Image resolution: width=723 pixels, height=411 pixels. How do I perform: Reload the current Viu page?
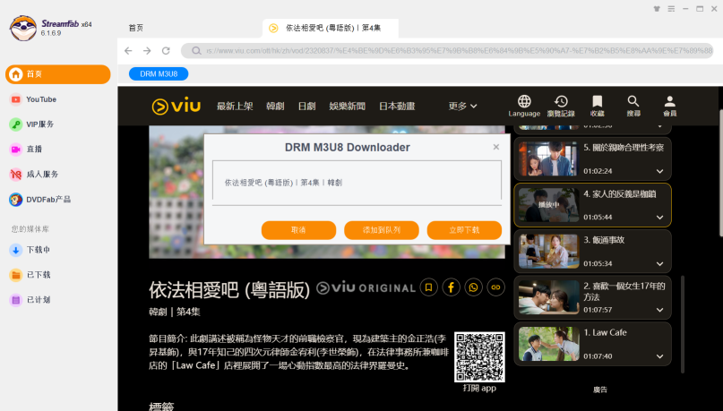(166, 51)
